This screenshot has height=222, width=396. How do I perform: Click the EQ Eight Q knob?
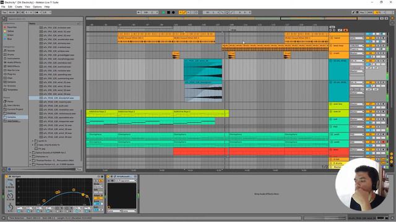pos(10,207)
